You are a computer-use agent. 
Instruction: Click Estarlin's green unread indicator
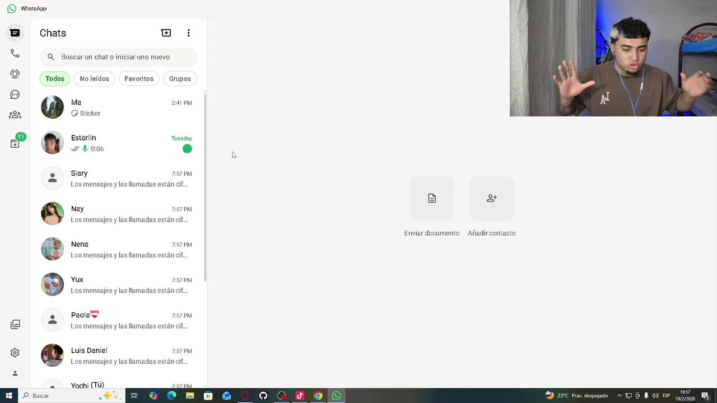point(187,149)
